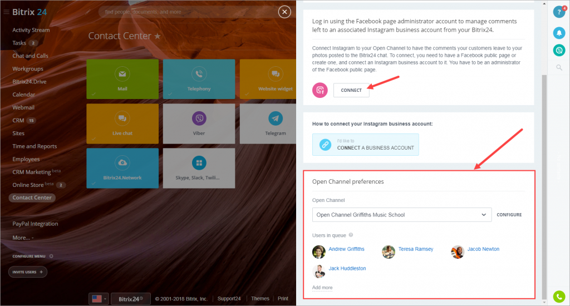Image resolution: width=570 pixels, height=306 pixels.
Task: Open Calendar in sidebar
Action: coord(23,95)
